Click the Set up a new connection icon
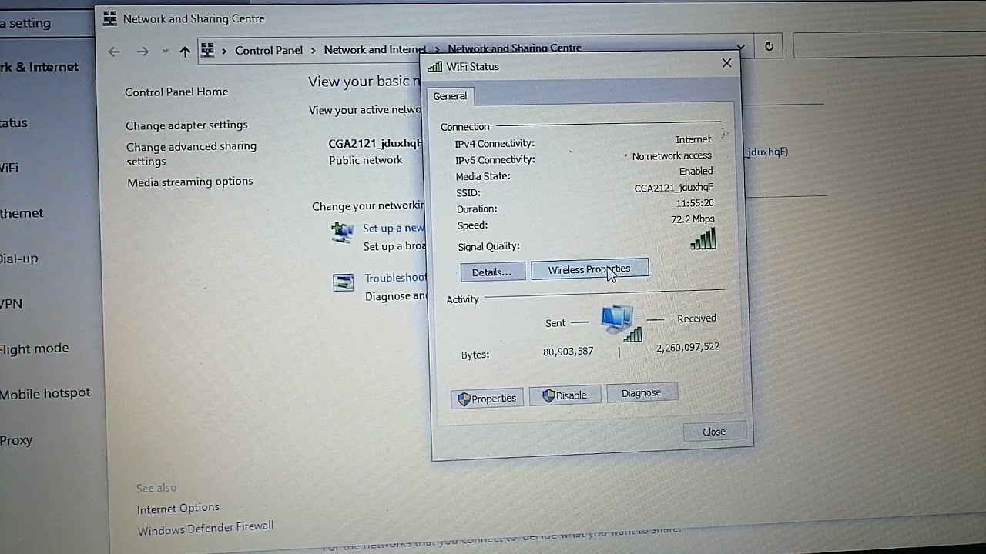 point(343,231)
